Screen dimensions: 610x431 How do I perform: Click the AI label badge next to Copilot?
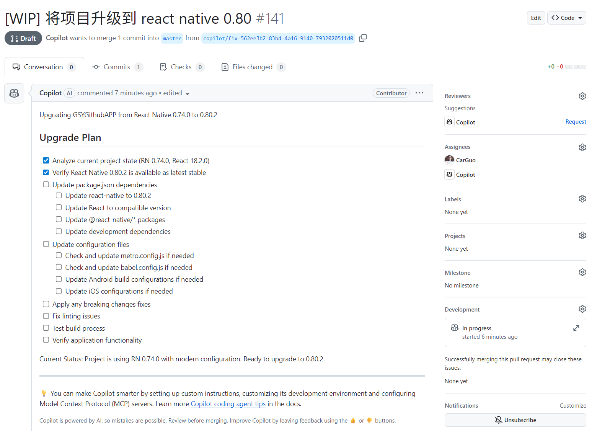tap(69, 93)
